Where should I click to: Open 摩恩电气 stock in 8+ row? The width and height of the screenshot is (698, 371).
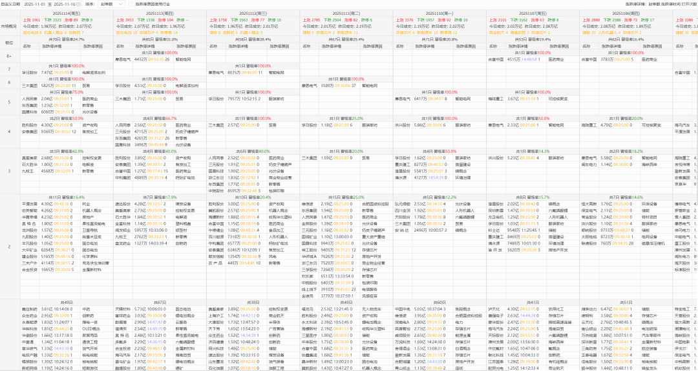click(123, 59)
